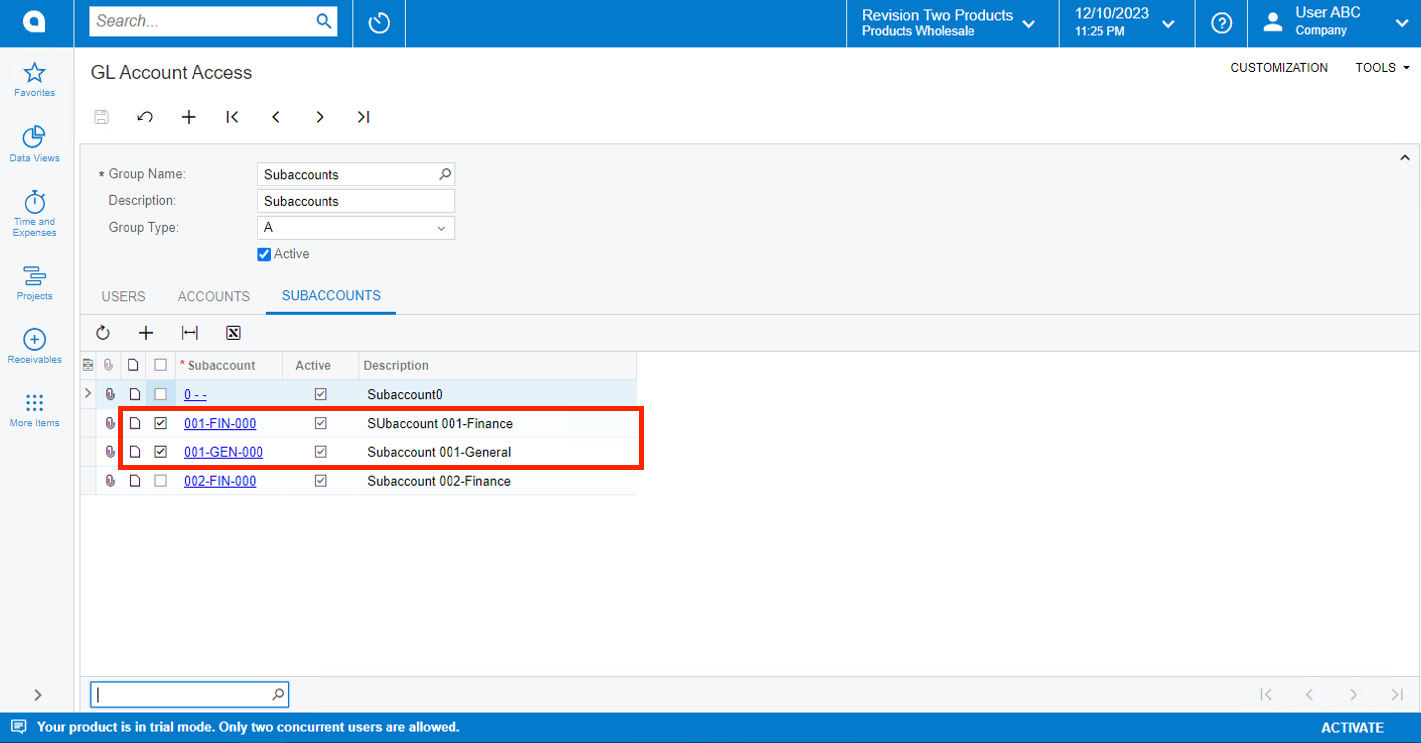Open the User ABC account menu
The image size is (1421, 743).
1334,23
